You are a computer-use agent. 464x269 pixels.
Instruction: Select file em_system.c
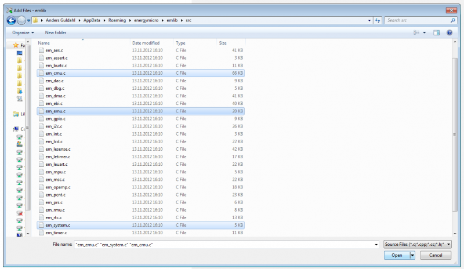(x=140, y=225)
